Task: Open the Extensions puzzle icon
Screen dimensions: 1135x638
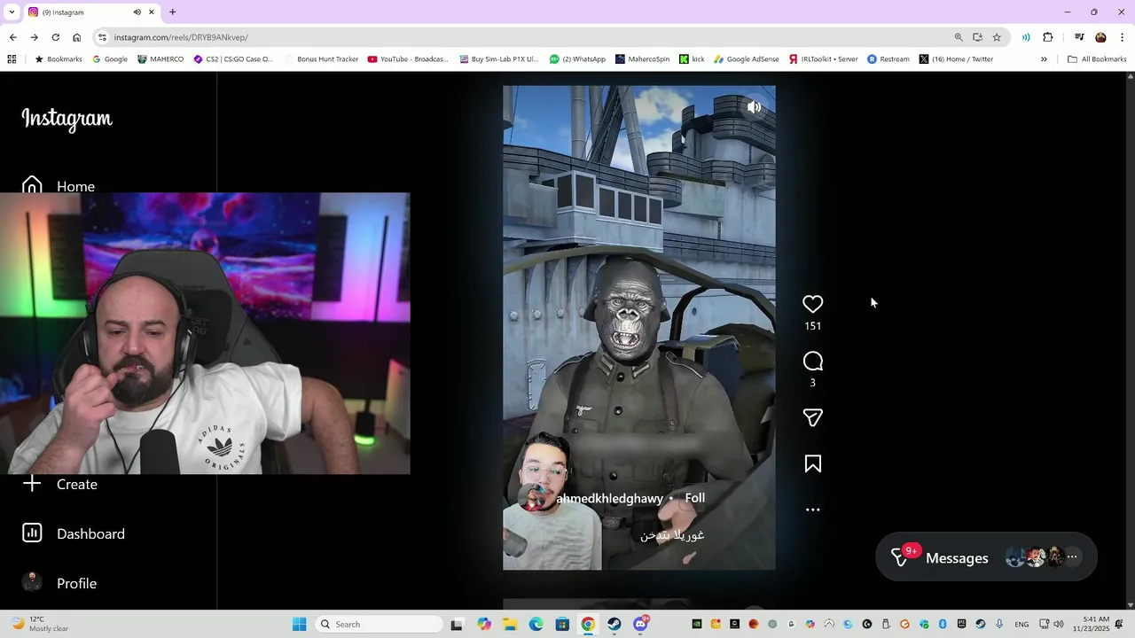Action: click(1048, 37)
